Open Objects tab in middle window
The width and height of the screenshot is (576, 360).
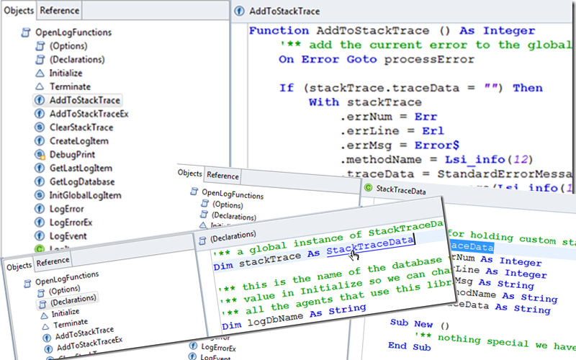click(x=190, y=173)
